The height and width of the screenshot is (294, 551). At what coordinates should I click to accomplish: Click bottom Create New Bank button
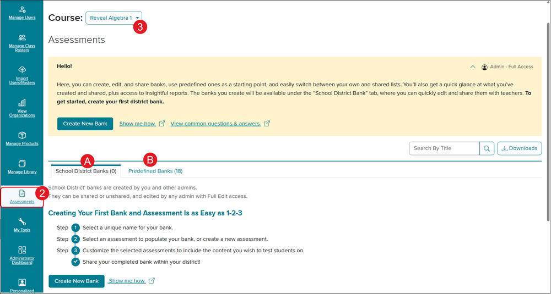(76, 281)
